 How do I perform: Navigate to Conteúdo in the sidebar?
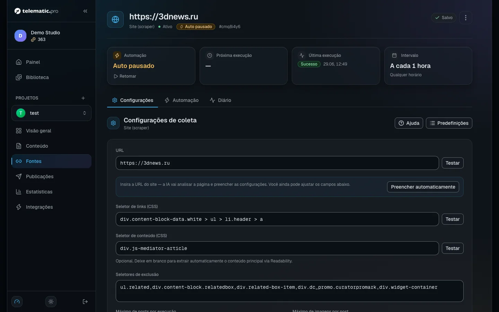(x=51, y=146)
